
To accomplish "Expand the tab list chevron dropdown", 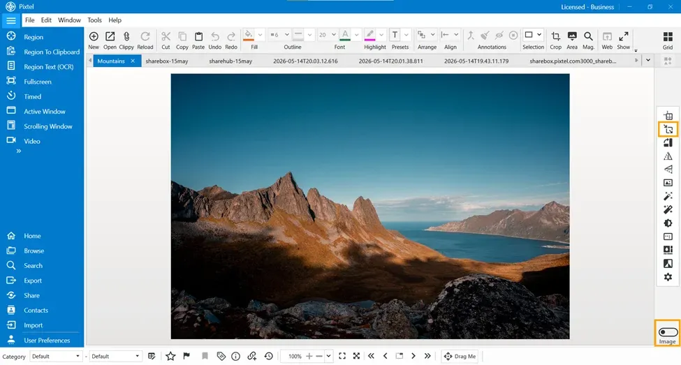I will [648, 60].
